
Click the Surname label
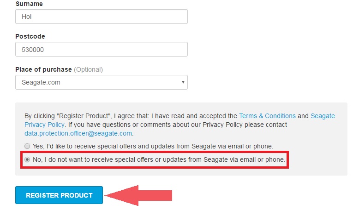pyautogui.click(x=28, y=3)
